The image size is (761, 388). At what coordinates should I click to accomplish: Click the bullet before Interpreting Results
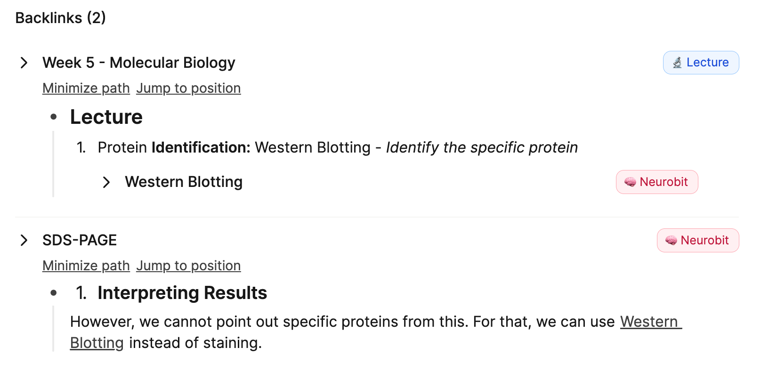point(54,293)
